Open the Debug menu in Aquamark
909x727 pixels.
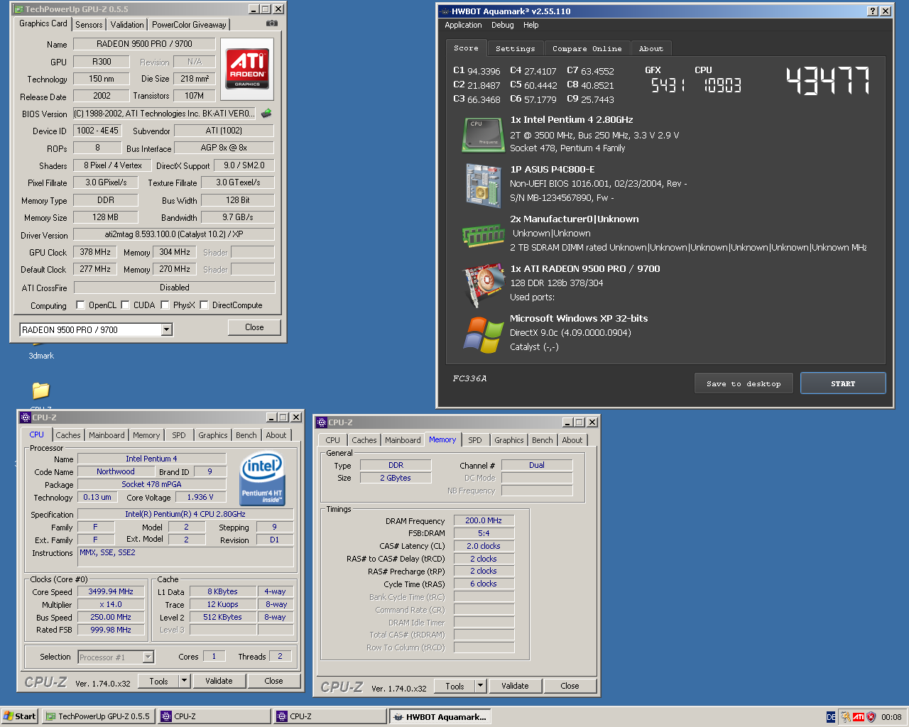coord(502,25)
